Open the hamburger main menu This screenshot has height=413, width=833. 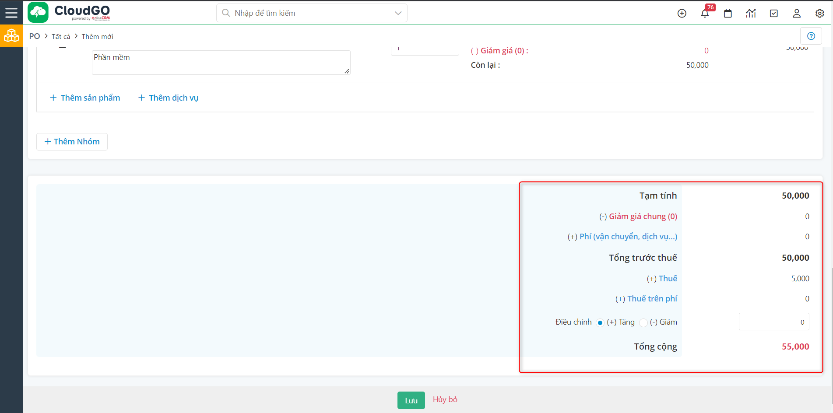11,13
